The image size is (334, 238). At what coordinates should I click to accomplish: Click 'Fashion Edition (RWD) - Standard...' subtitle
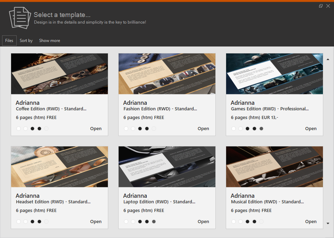point(160,109)
